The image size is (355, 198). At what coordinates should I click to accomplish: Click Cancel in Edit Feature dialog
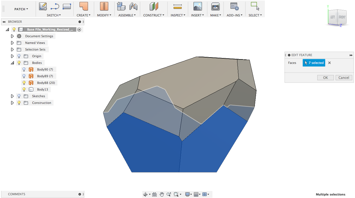click(x=344, y=78)
